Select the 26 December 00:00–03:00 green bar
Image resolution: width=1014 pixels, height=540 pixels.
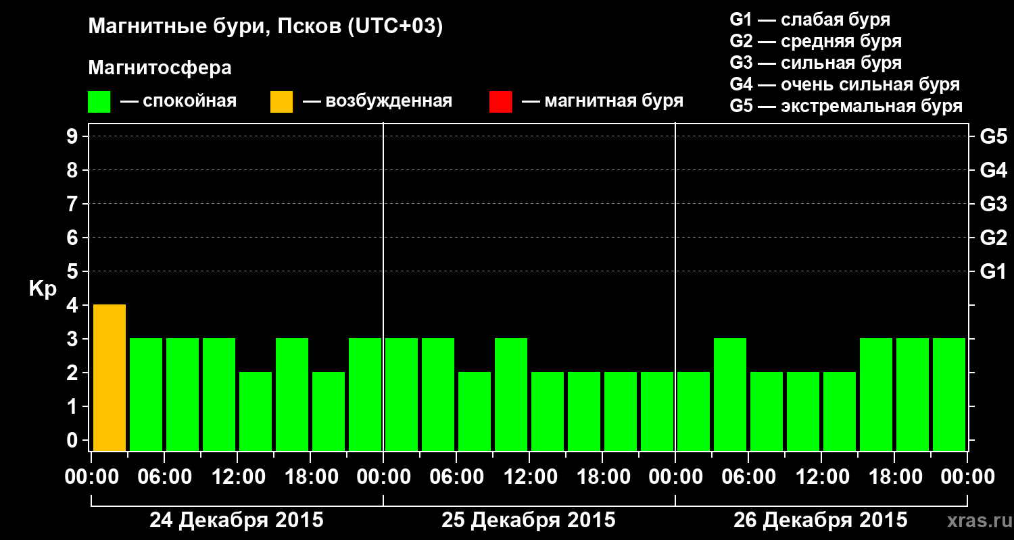[694, 412]
